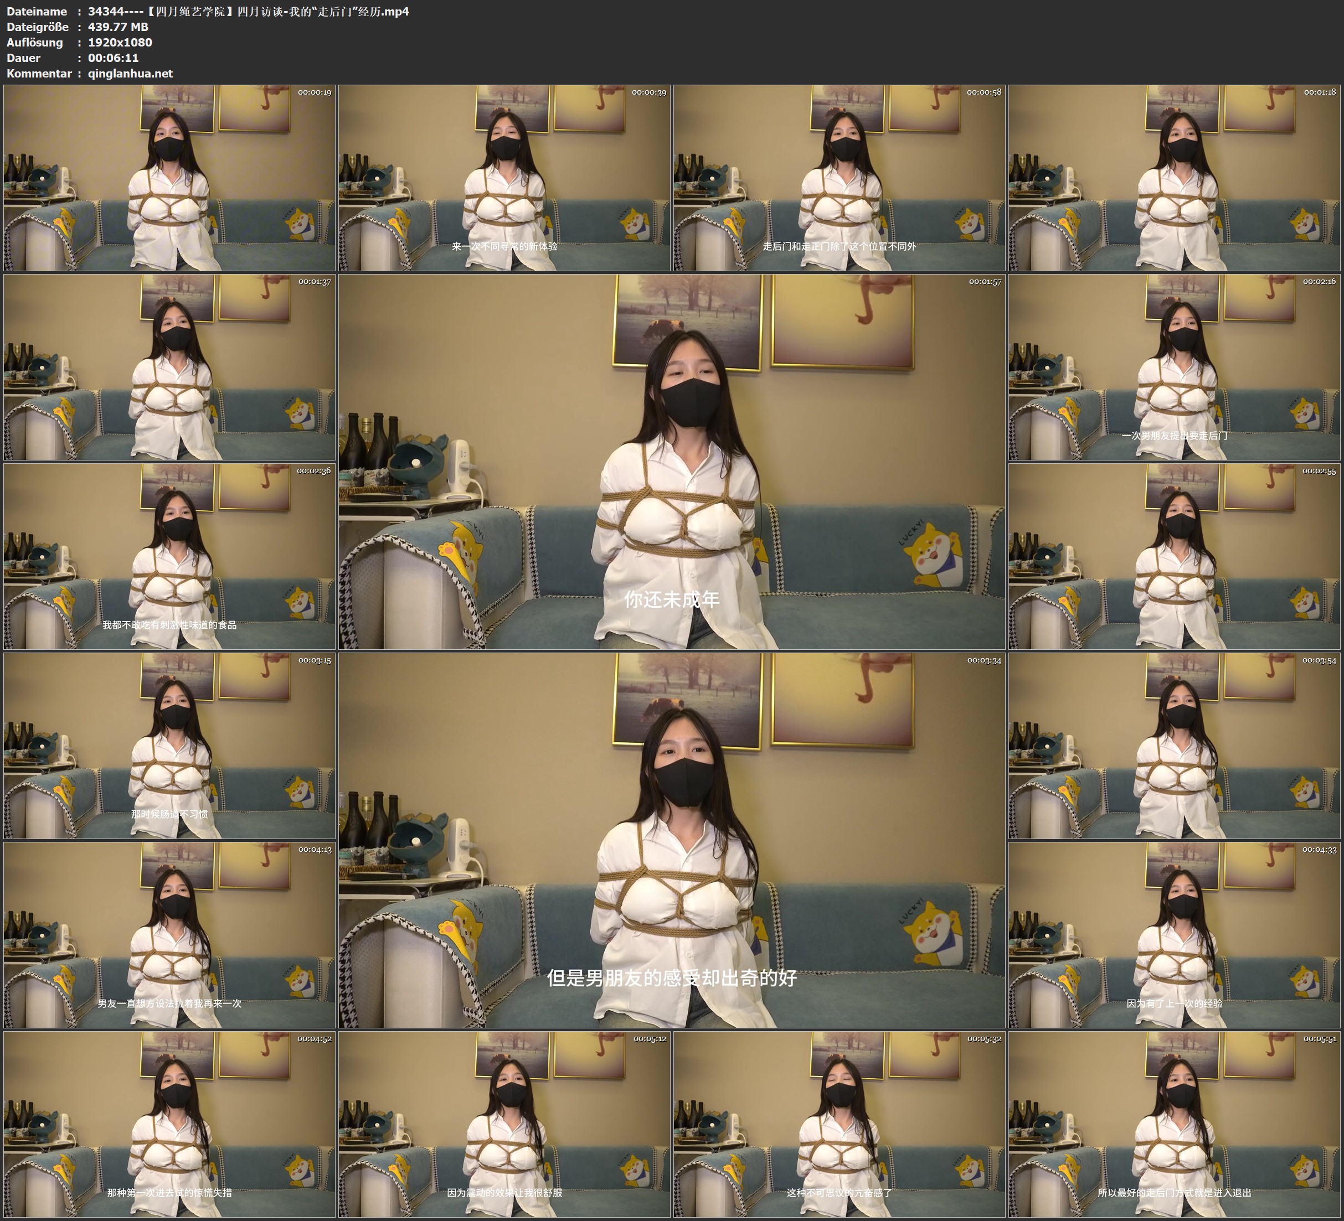Select the frame at 00:04:52
Image resolution: width=1344 pixels, height=1221 pixels.
click(x=169, y=1124)
